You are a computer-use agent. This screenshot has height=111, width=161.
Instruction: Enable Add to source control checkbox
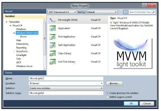click(x=107, y=97)
